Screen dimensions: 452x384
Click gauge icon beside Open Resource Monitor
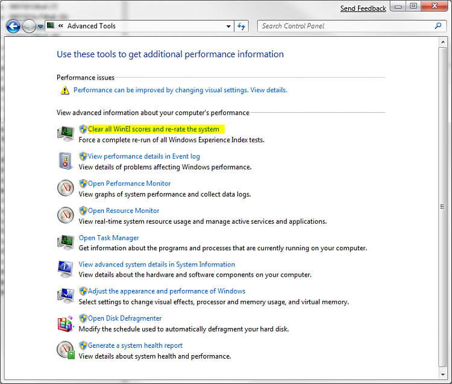(x=66, y=215)
